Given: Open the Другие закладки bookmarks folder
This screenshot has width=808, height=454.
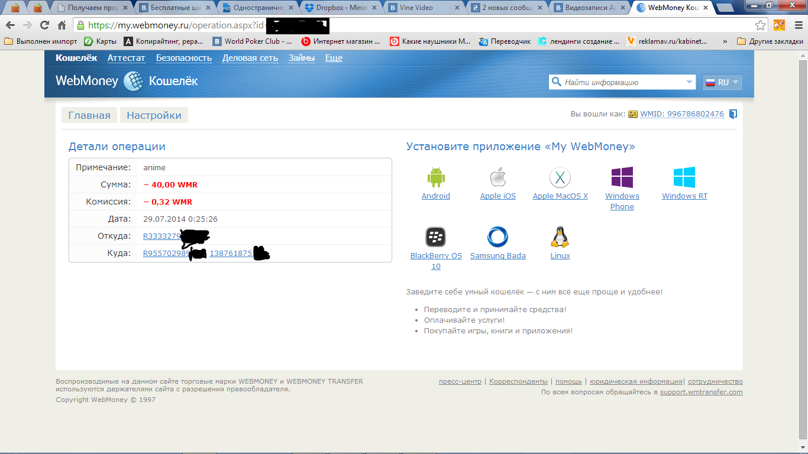Looking at the screenshot, I should (770, 41).
